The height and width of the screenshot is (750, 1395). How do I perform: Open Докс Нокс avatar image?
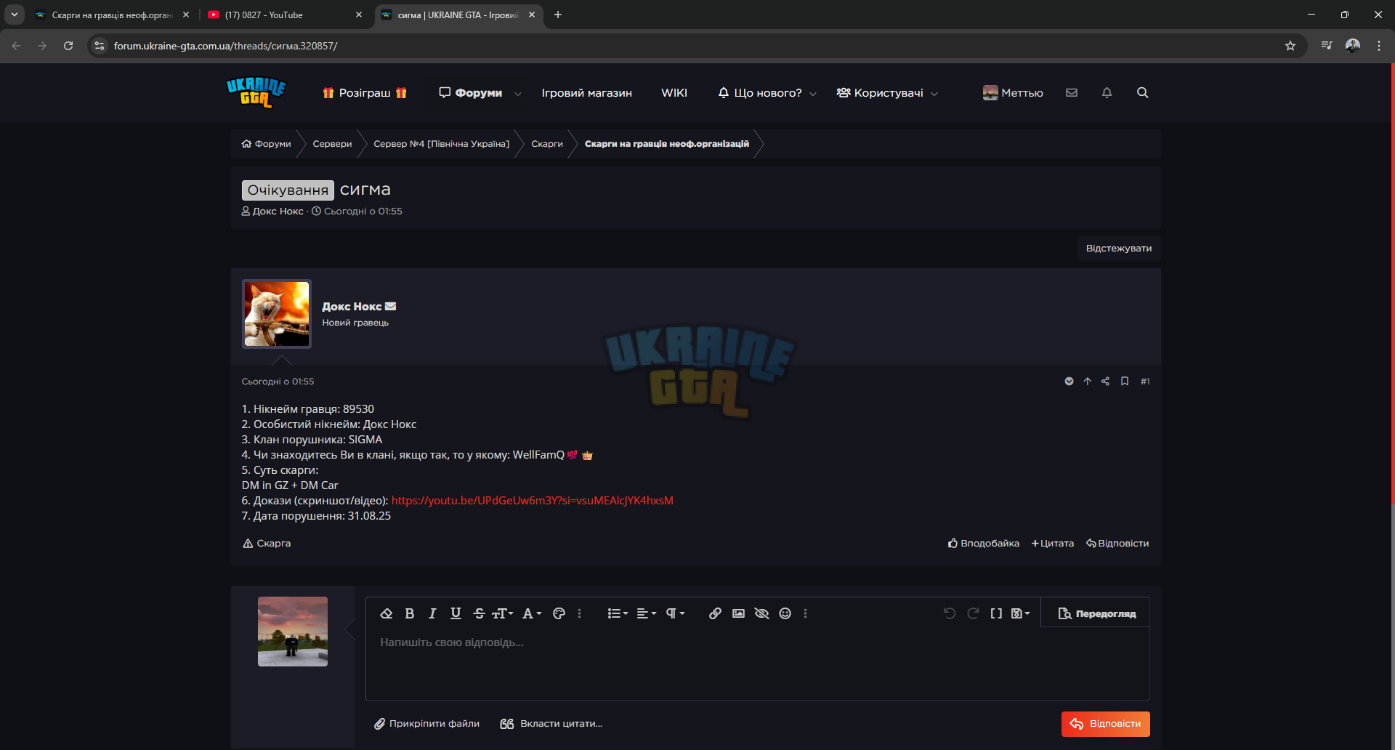coord(277,314)
